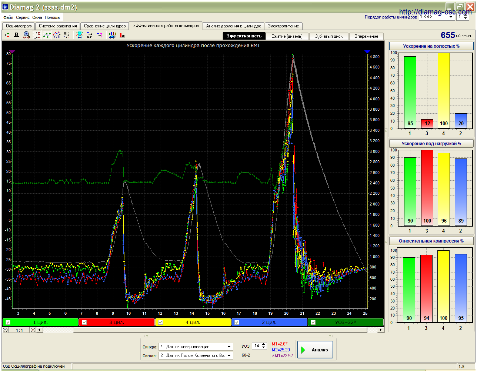Viewport: 477px width, 371px height.
Task: Click the blue marker 1234 arrow icon
Action: (90, 35)
